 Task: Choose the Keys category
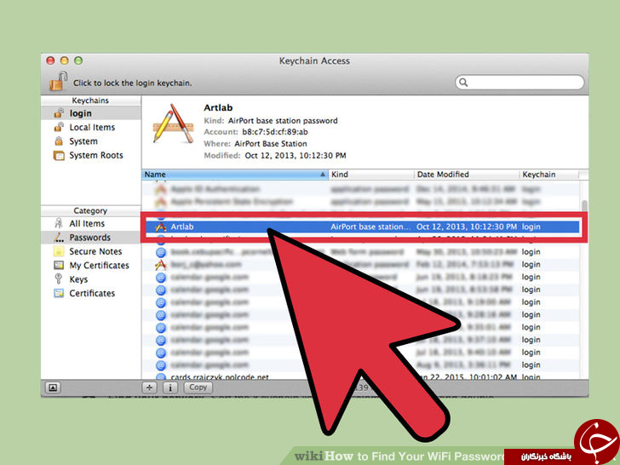[91, 279]
